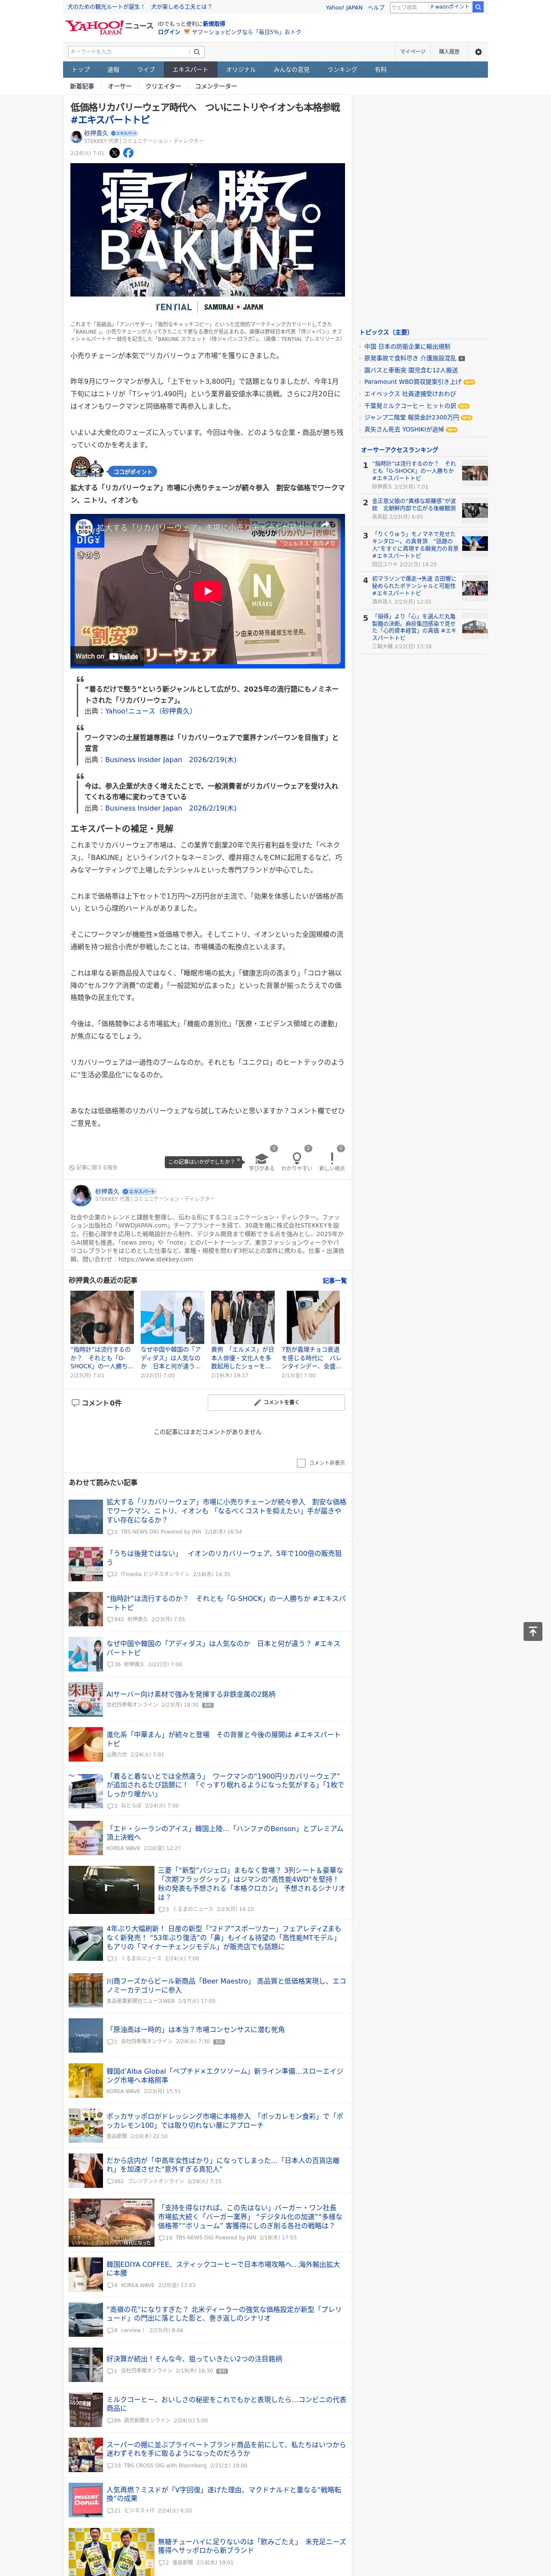Open recent article thumbnail about アディダス
Screen dimensions: 551x2576
tap(172, 1317)
